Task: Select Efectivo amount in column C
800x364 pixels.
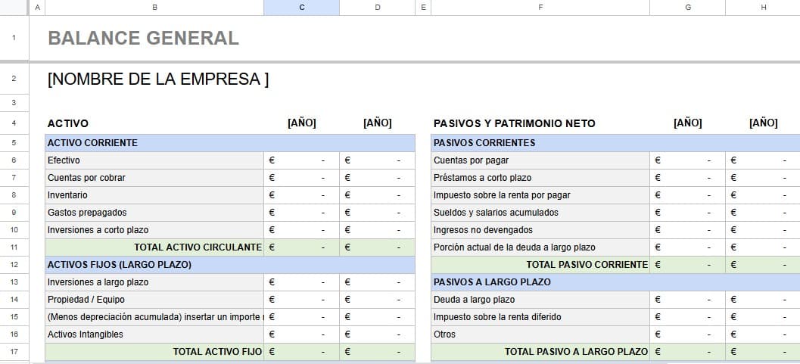Action: point(301,160)
